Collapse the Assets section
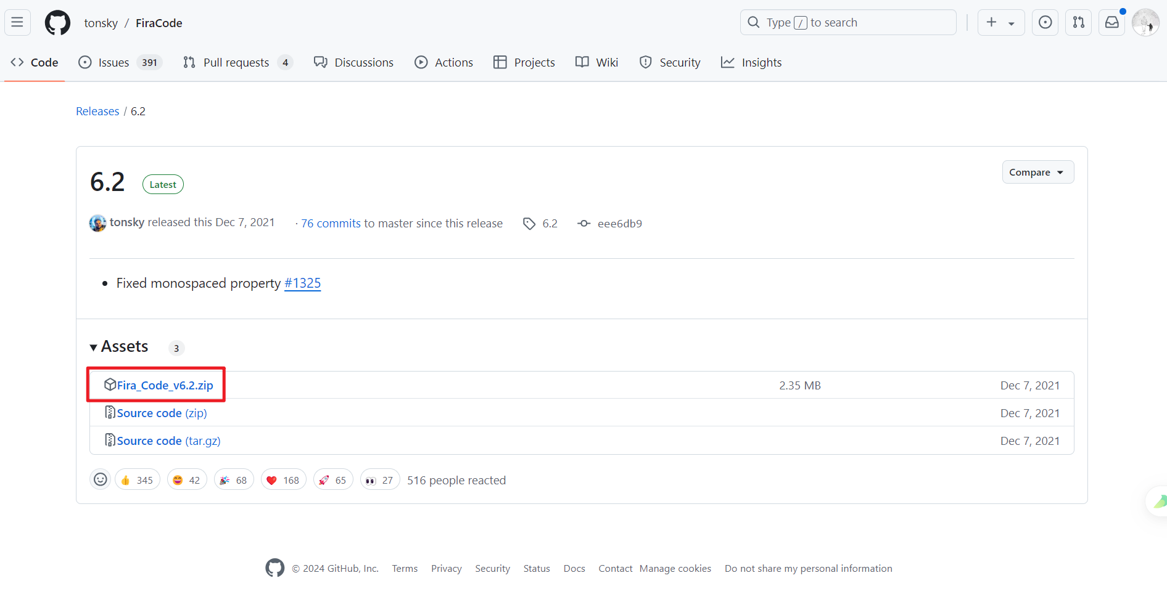 pos(119,347)
